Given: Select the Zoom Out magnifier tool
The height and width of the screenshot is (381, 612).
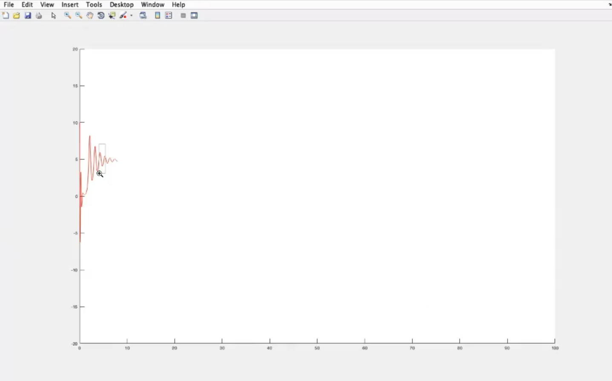Looking at the screenshot, I should tap(79, 16).
